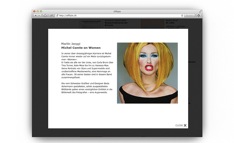The height and width of the screenshot is (143, 234).
Task: Enter full screen with the arrows icon
Action: click(x=200, y=11)
